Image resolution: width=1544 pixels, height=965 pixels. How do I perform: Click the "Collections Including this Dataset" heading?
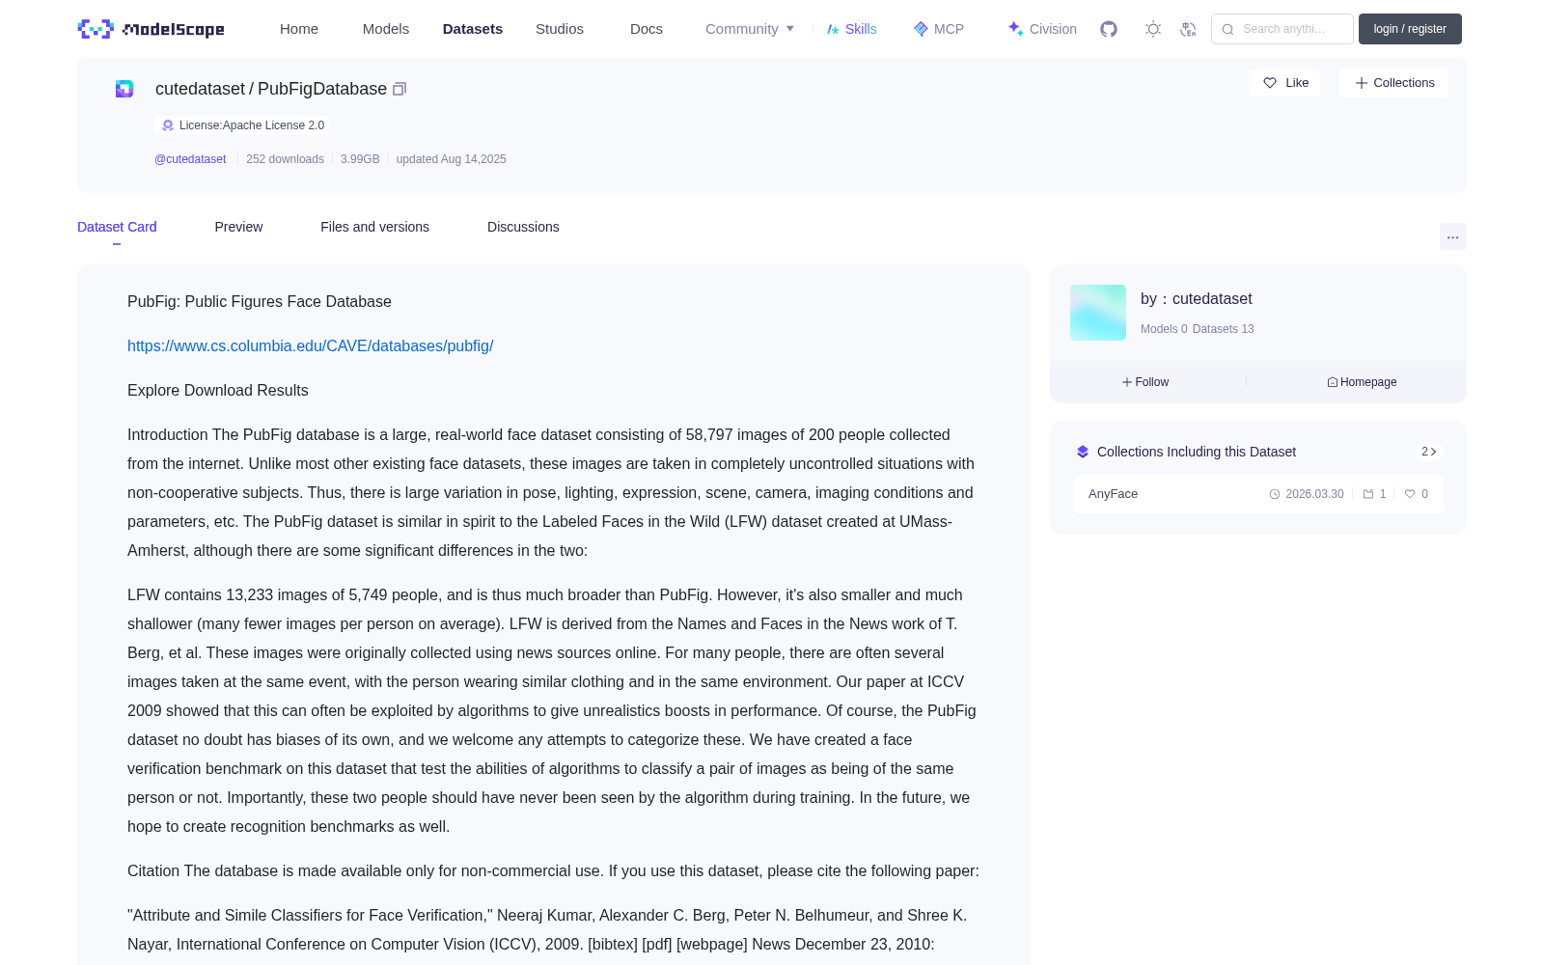[1197, 452]
